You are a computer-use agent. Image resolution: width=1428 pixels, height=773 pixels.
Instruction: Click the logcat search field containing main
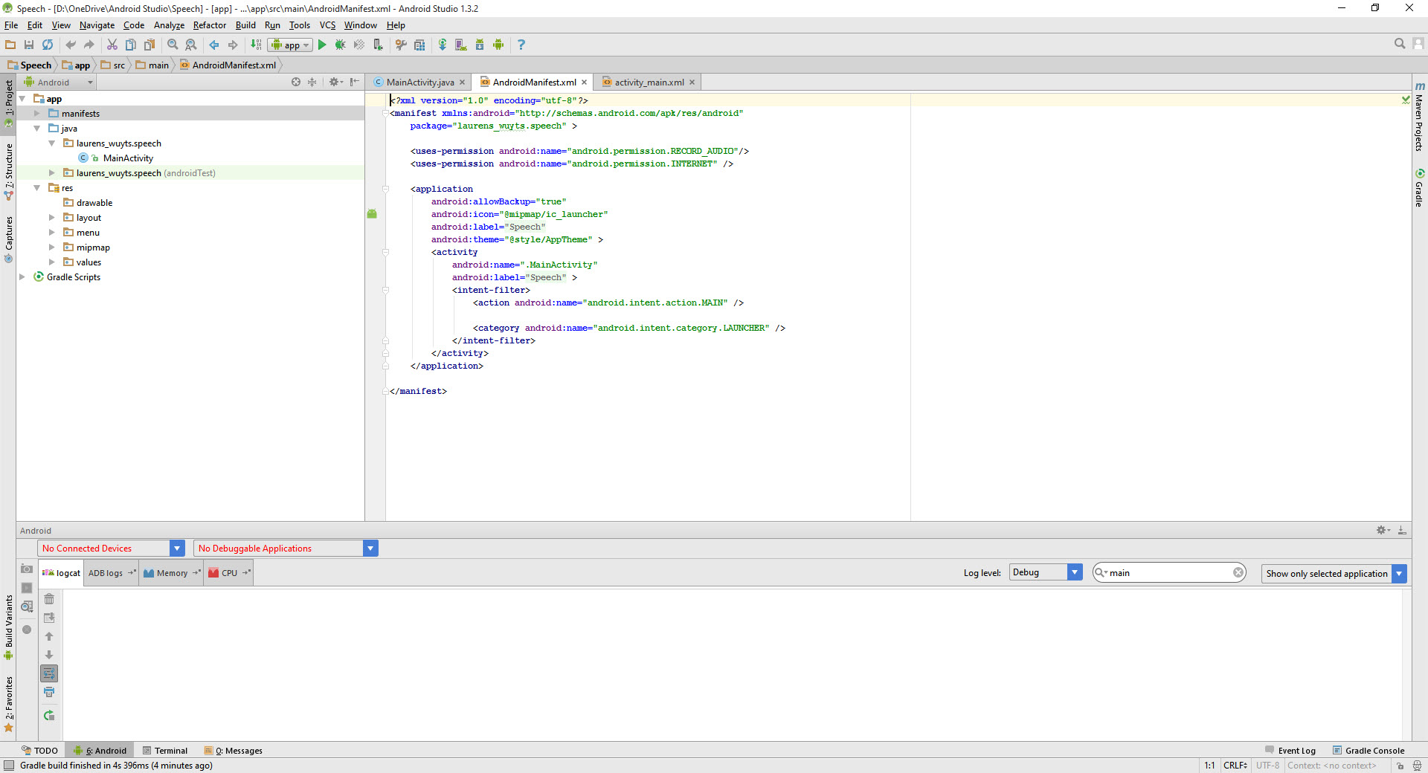1168,572
